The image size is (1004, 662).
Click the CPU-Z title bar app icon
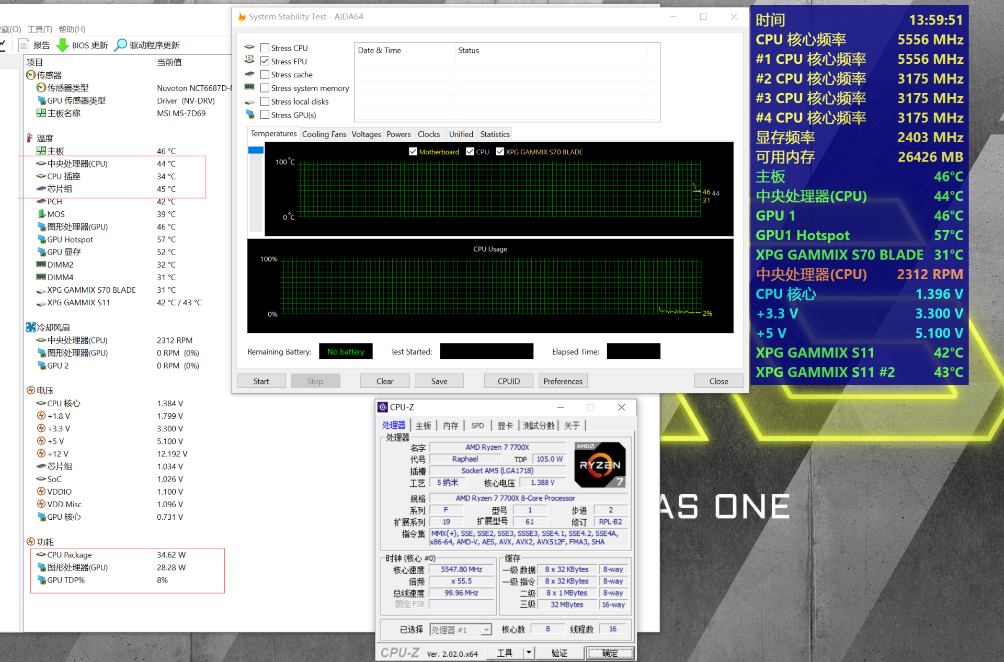coord(383,407)
